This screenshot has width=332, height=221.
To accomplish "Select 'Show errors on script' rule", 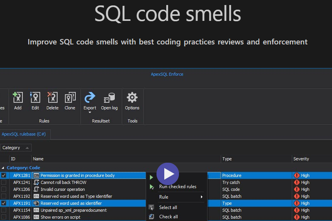I will click(x=61, y=217).
